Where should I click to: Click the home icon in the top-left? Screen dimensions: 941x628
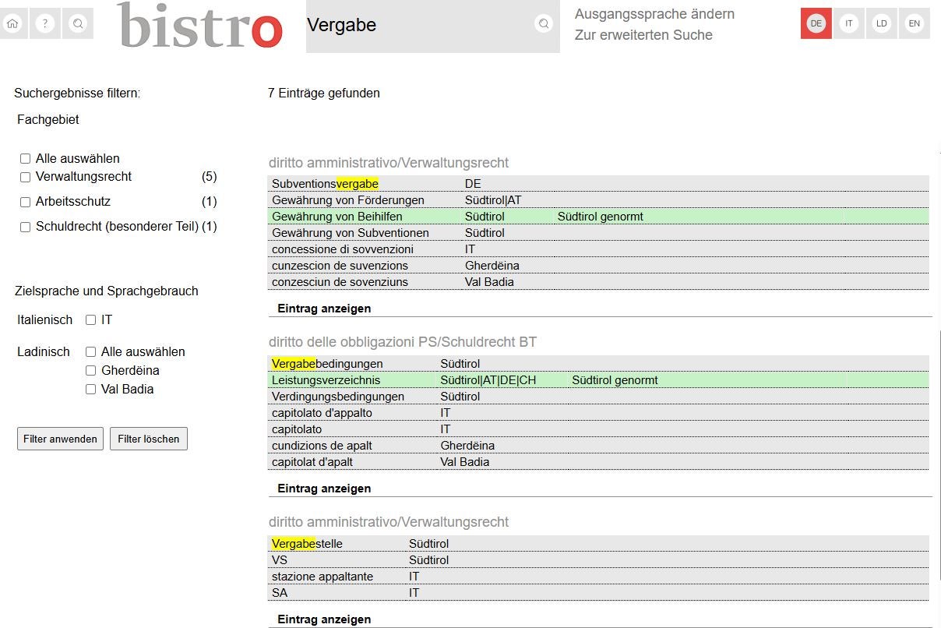pos(12,24)
